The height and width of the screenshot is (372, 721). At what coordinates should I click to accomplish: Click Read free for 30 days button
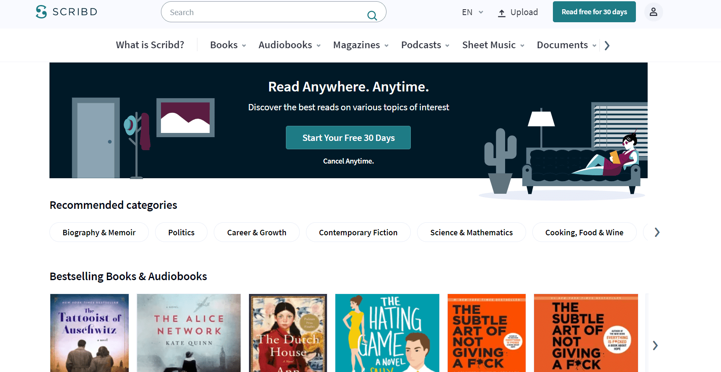click(x=594, y=12)
